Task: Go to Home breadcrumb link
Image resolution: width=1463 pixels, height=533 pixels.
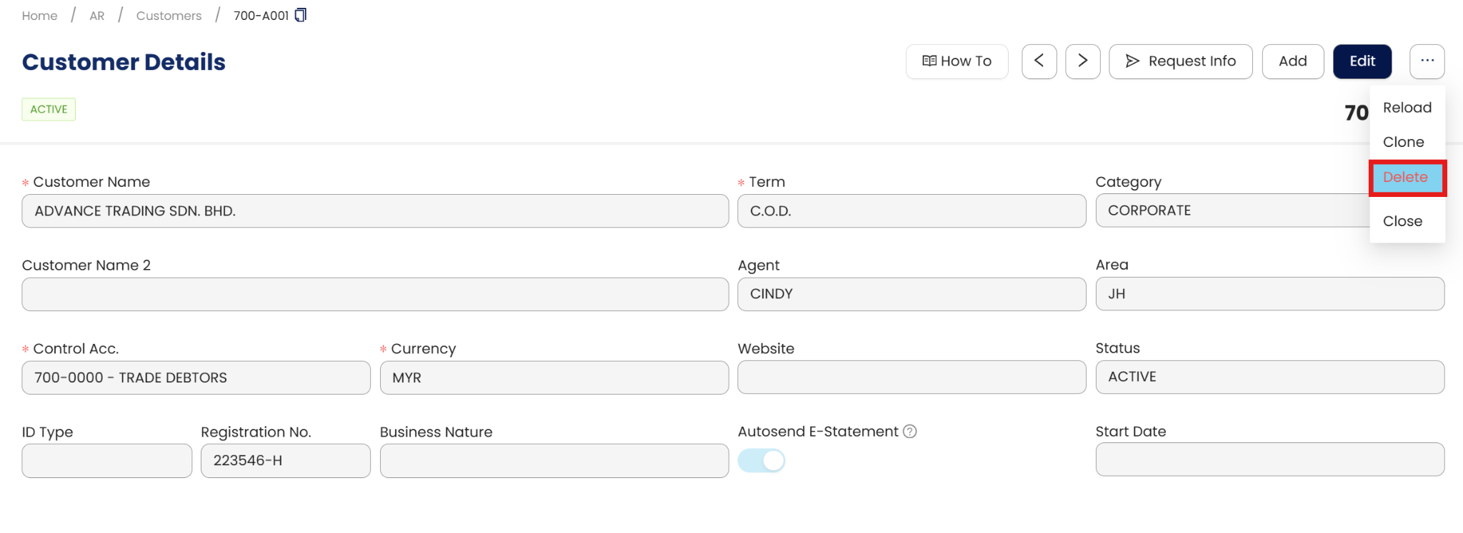Action: point(39,16)
